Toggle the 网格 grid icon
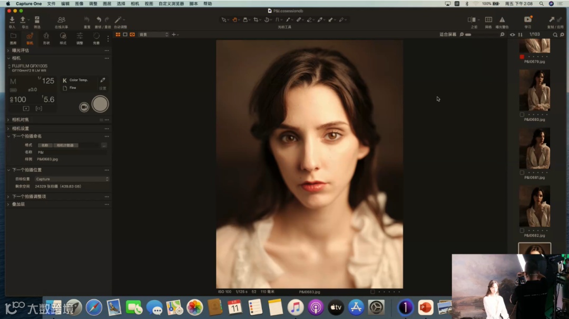 pyautogui.click(x=488, y=20)
